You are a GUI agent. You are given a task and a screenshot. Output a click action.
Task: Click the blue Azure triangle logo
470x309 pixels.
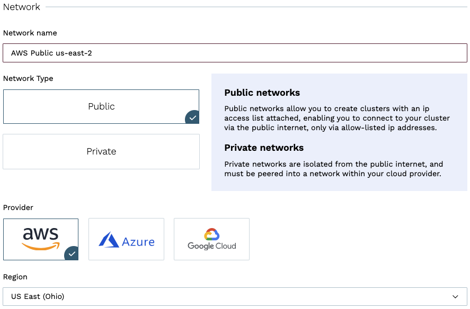[x=110, y=238]
